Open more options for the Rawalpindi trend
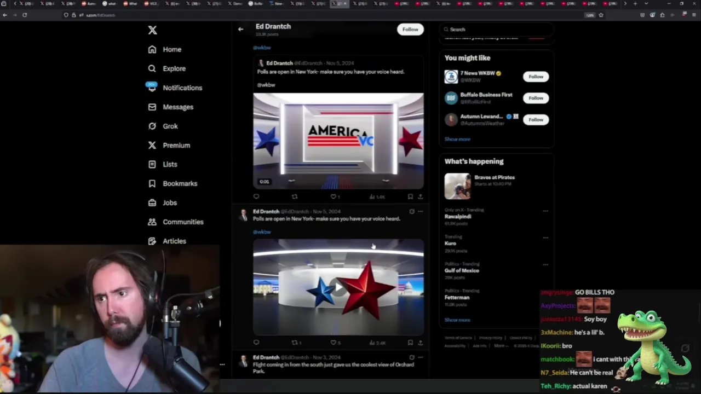The height and width of the screenshot is (394, 701). 545,211
